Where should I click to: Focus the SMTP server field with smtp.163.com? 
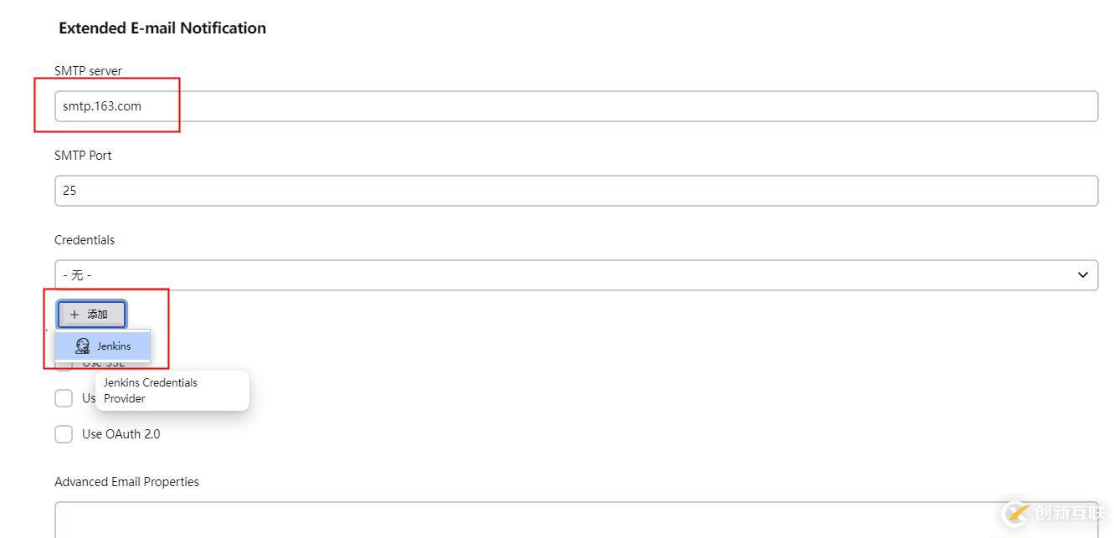coord(576,106)
